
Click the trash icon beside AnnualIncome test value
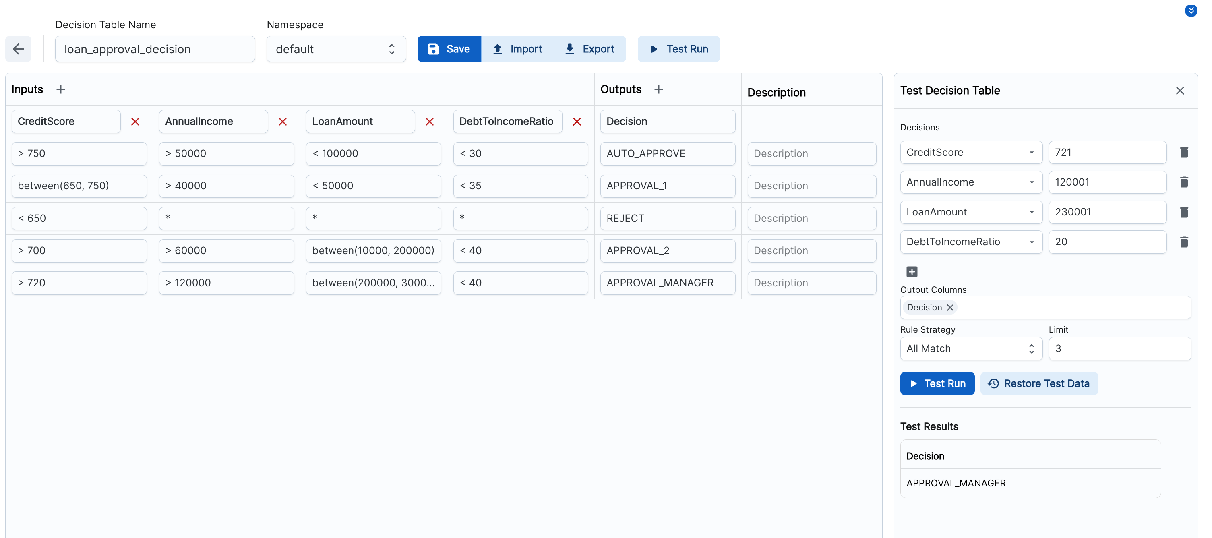coord(1185,182)
